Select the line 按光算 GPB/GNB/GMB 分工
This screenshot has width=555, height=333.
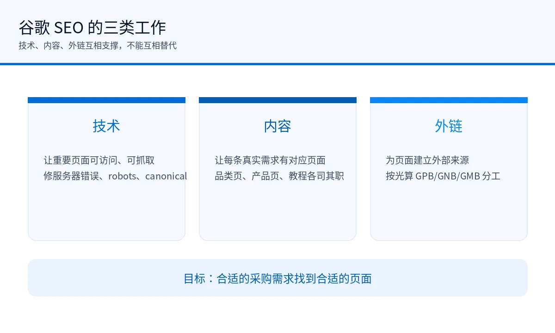coord(443,176)
